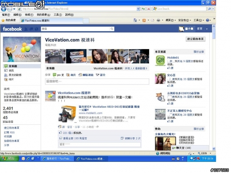
Task: Click 查看全部 195 則留言
Action: (x=75, y=138)
